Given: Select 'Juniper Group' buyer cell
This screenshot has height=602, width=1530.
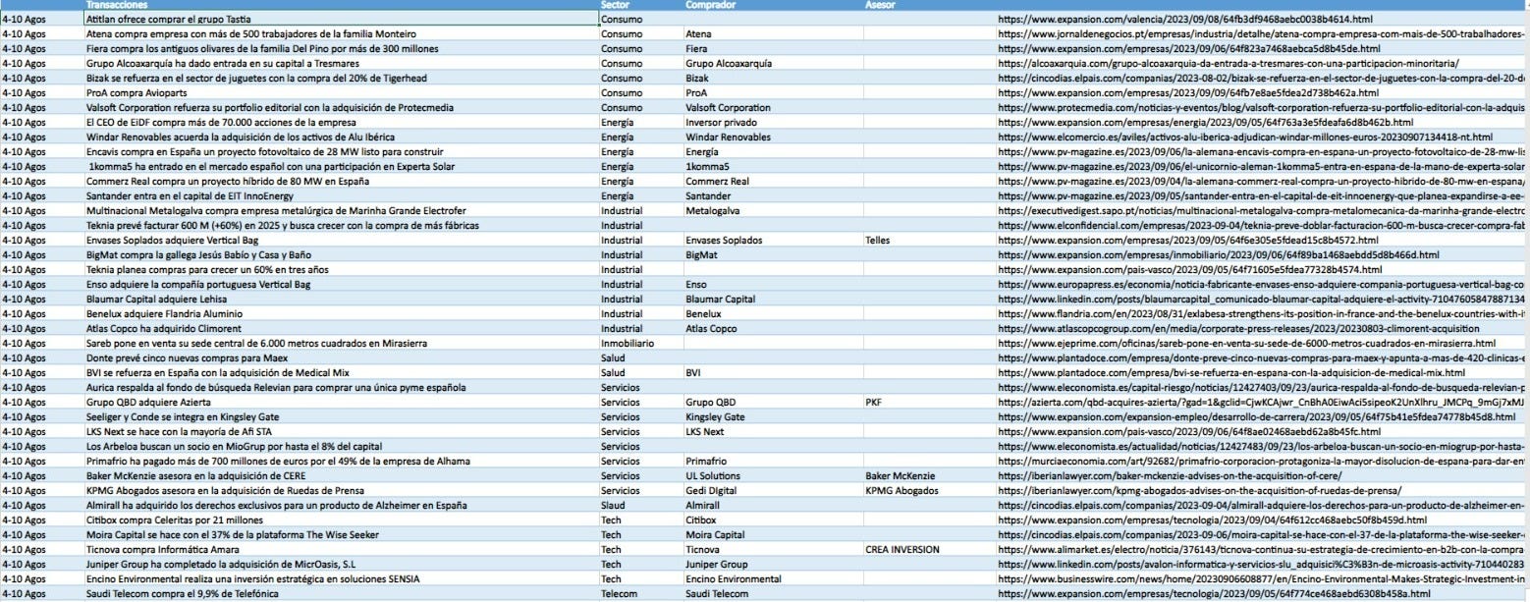Looking at the screenshot, I should [773, 564].
